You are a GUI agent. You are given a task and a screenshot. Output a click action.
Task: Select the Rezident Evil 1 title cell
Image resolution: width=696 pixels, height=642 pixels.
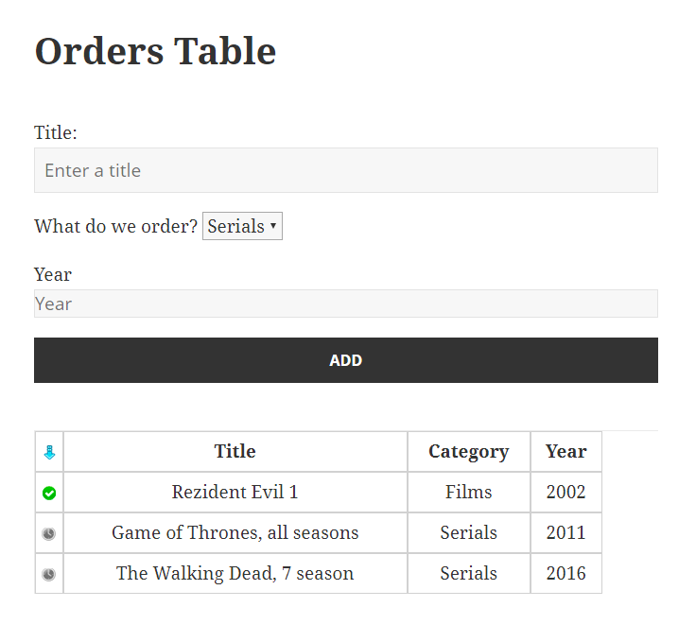[x=235, y=492]
